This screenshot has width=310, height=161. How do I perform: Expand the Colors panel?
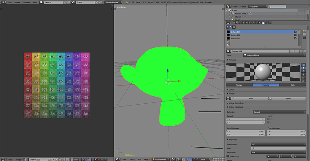click(x=231, y=89)
